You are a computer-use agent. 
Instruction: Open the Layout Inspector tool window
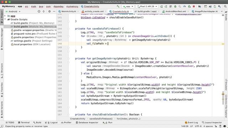(x=212, y=122)
